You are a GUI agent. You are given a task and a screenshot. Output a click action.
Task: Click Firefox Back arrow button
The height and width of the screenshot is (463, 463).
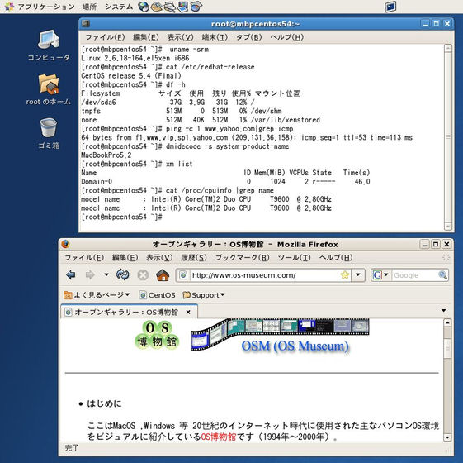(71, 275)
